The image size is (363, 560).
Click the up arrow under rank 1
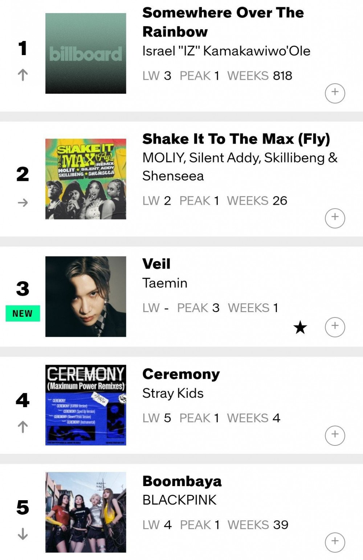pyautogui.click(x=23, y=75)
